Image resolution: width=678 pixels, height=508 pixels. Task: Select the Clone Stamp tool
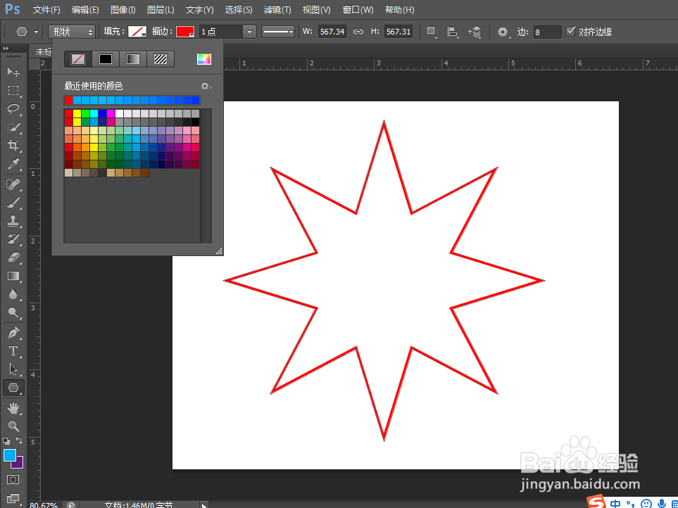(x=13, y=221)
